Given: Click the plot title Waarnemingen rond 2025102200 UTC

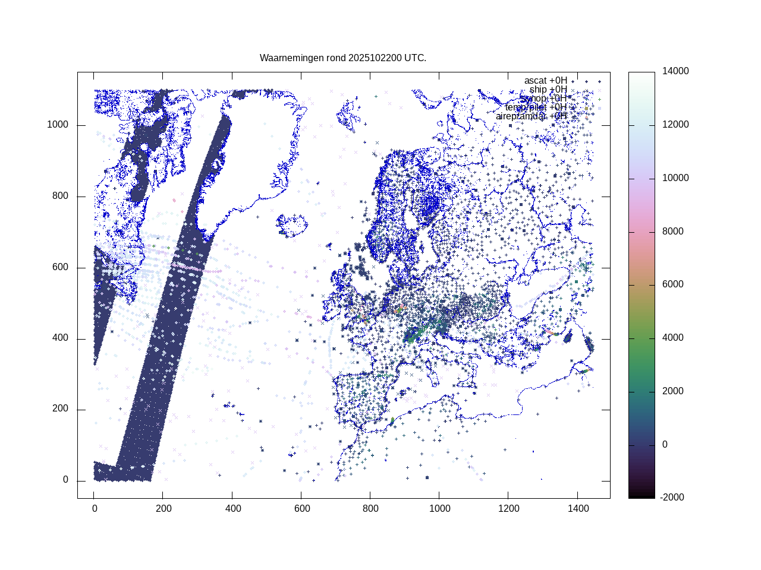Looking at the screenshot, I should (x=343, y=58).
